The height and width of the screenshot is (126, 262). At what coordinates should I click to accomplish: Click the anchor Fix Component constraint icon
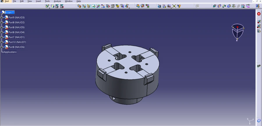point(233,6)
